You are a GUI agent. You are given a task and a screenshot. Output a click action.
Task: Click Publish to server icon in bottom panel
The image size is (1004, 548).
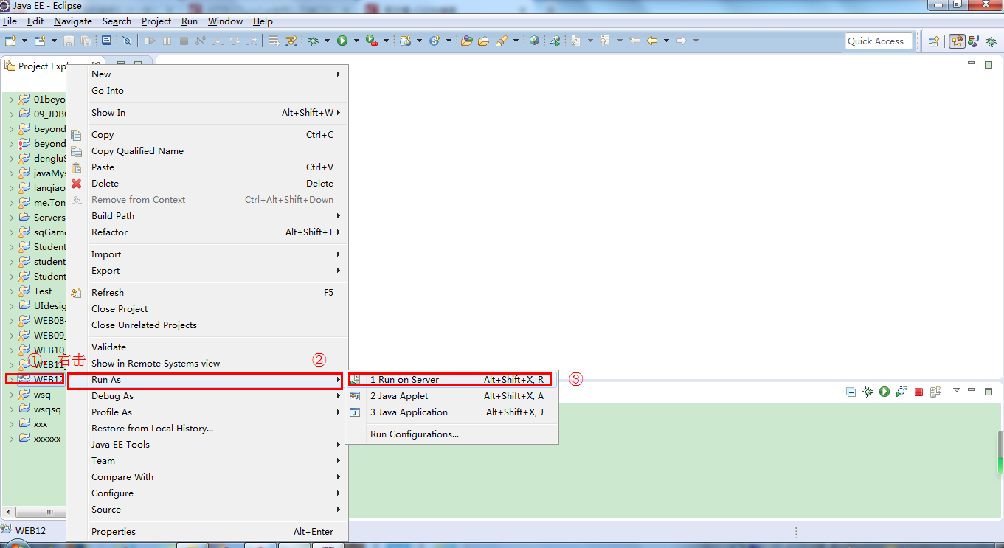(935, 392)
